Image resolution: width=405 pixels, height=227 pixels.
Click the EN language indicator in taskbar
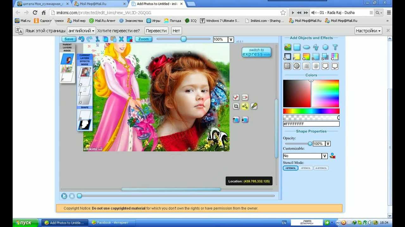click(284, 223)
